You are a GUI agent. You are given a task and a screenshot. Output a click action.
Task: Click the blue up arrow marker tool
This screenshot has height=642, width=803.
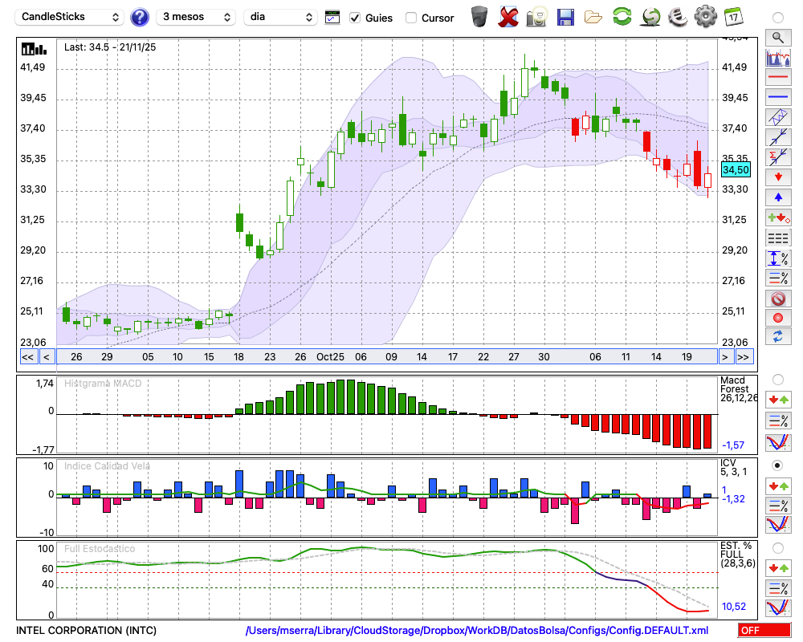[x=778, y=197]
